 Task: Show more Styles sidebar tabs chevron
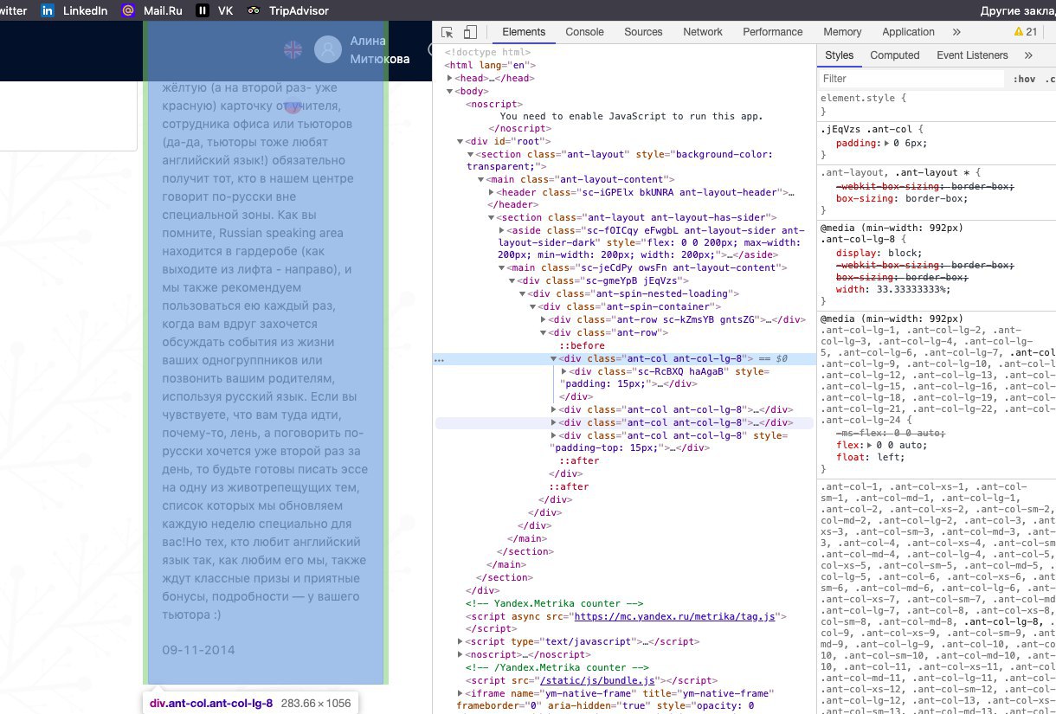pyautogui.click(x=1028, y=55)
